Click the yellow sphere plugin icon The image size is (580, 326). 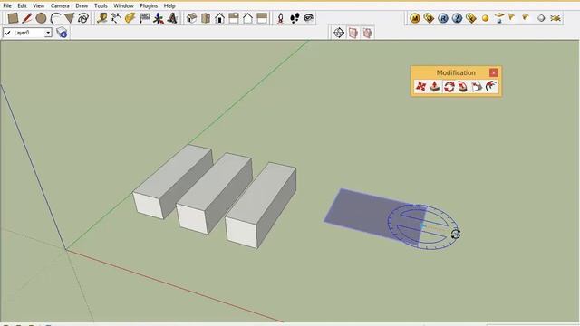coord(486,18)
